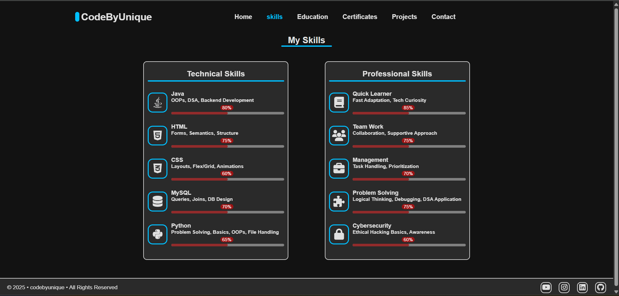Click the Problem Solving puzzle icon
This screenshot has height=296, width=619.
[x=339, y=201]
